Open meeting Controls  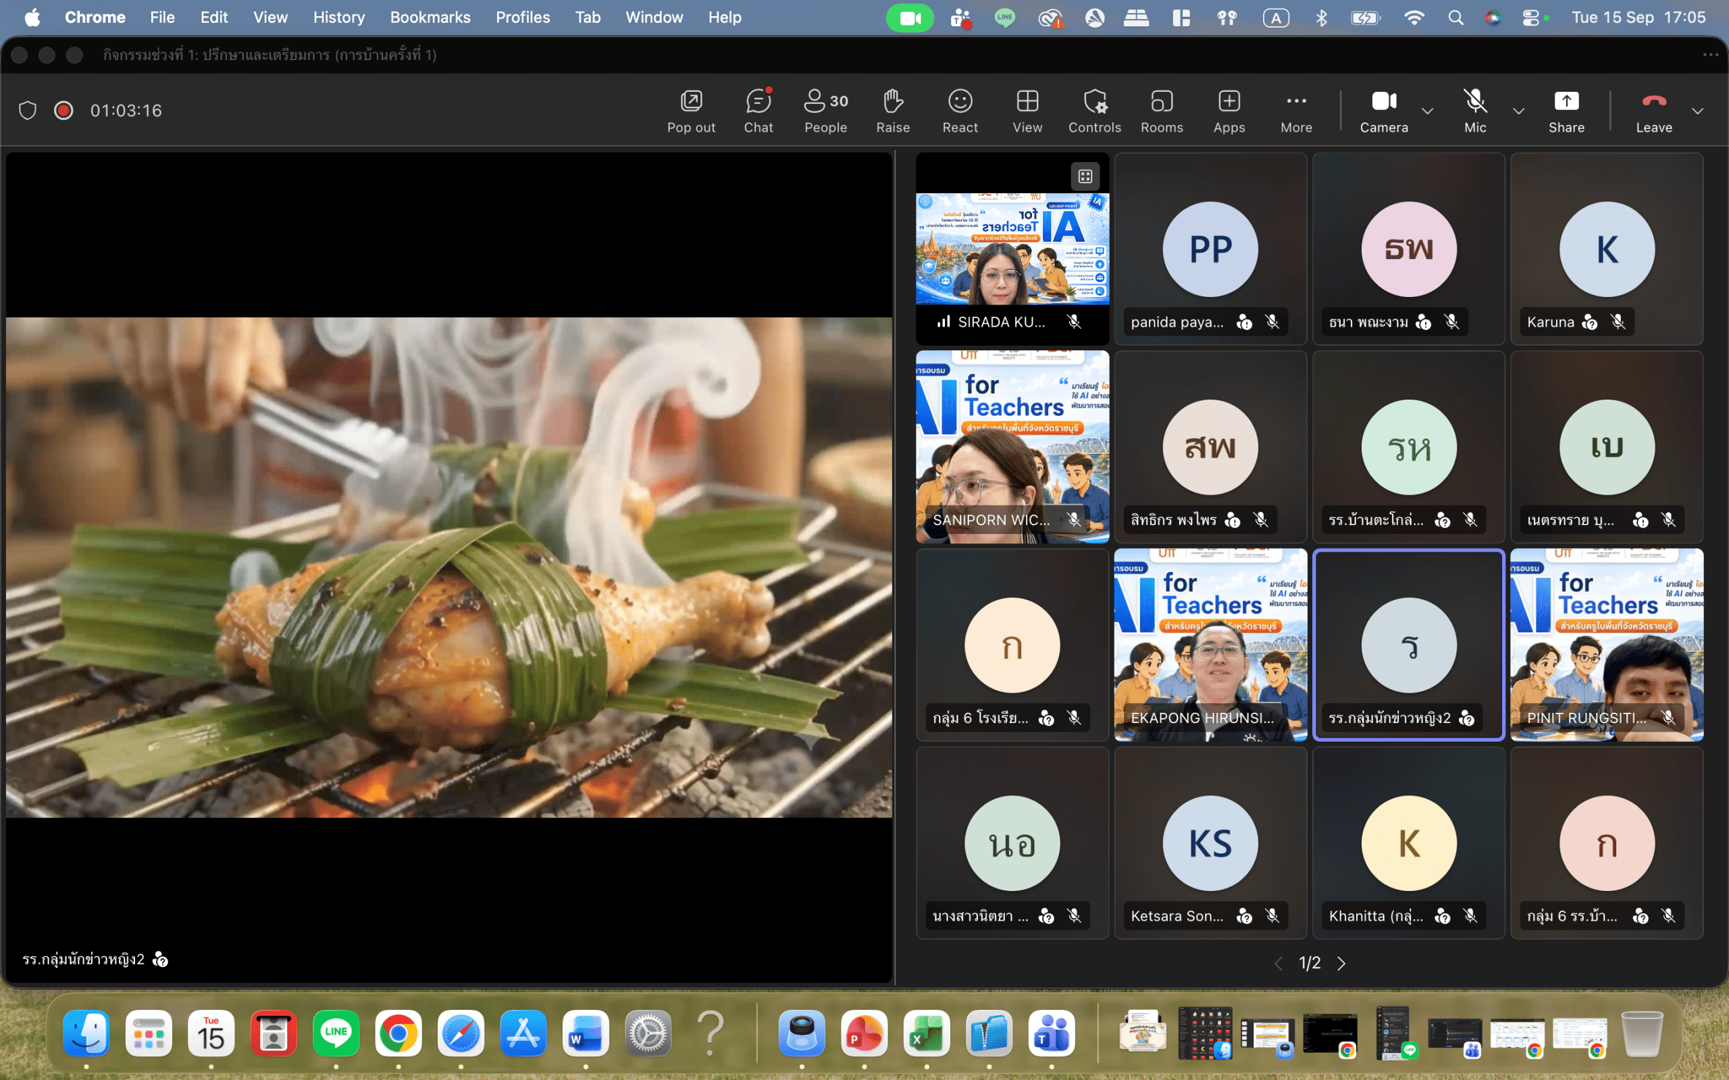click(x=1094, y=111)
